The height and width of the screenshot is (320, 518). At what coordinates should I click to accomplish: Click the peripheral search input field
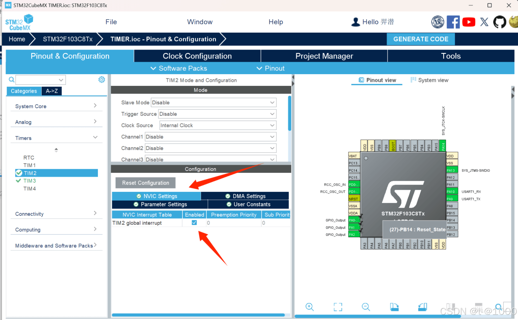(41, 80)
